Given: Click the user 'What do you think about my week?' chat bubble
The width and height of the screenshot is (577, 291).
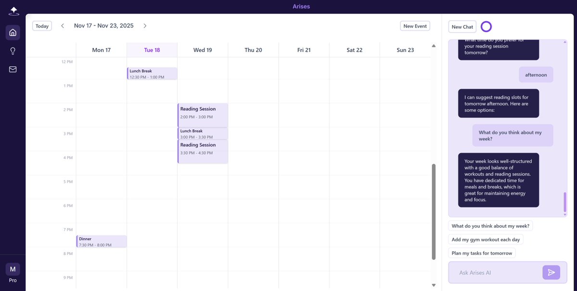Looking at the screenshot, I should 513,135.
